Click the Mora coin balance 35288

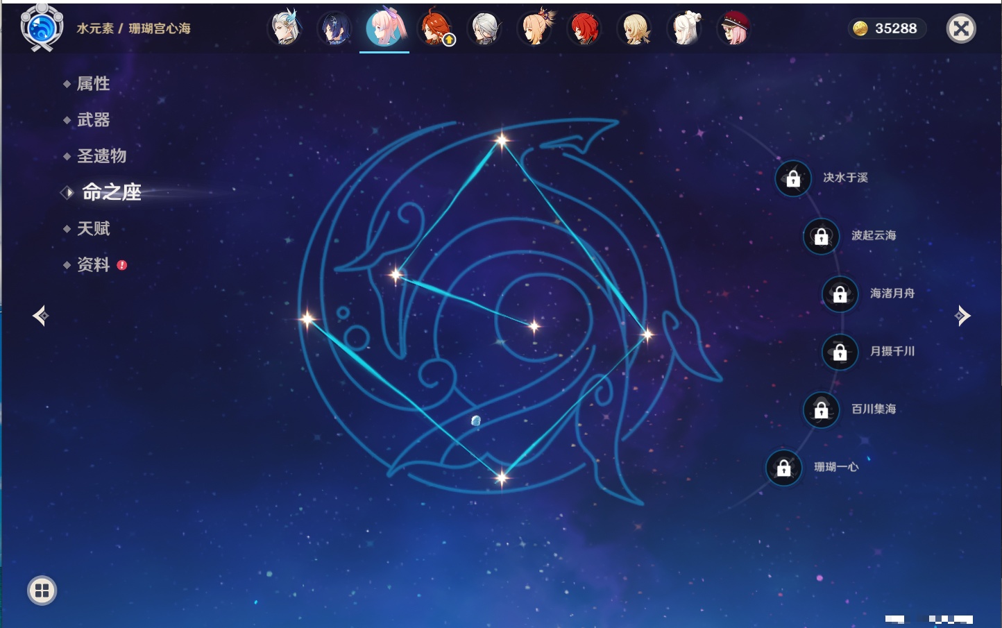tap(887, 28)
